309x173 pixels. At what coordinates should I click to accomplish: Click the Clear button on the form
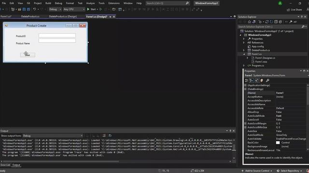click(x=28, y=55)
